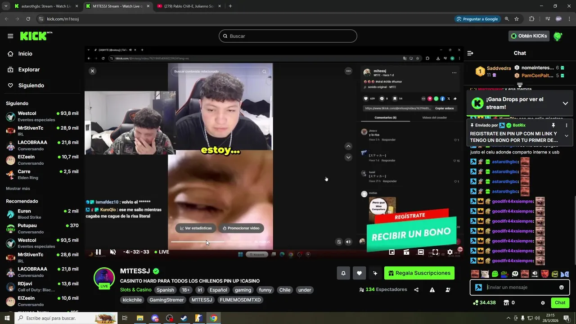Image resolution: width=576 pixels, height=324 pixels.
Task: Open clip creation icon in player
Action: (x=406, y=252)
